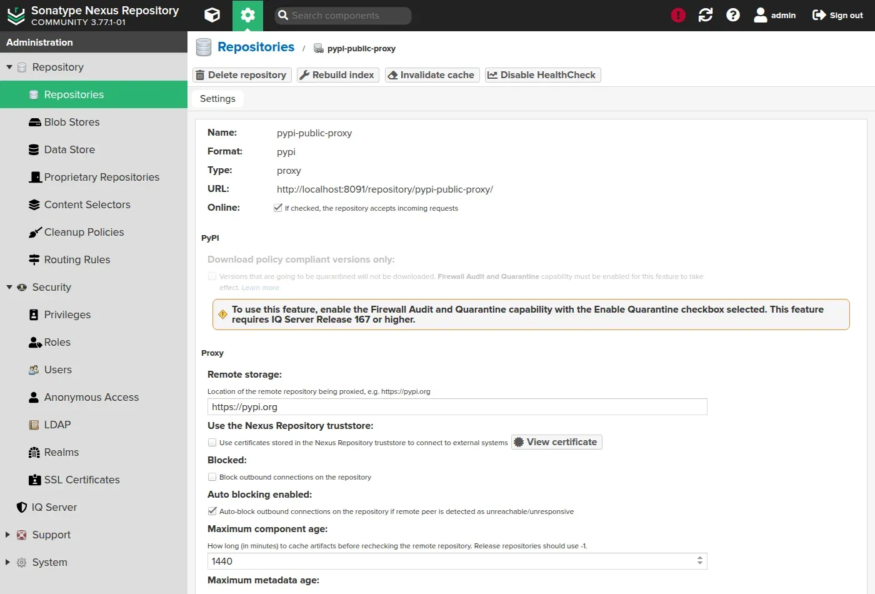Enable Nexus Repository truststore checkbox
Viewport: 875px width, 594px height.
(x=212, y=443)
